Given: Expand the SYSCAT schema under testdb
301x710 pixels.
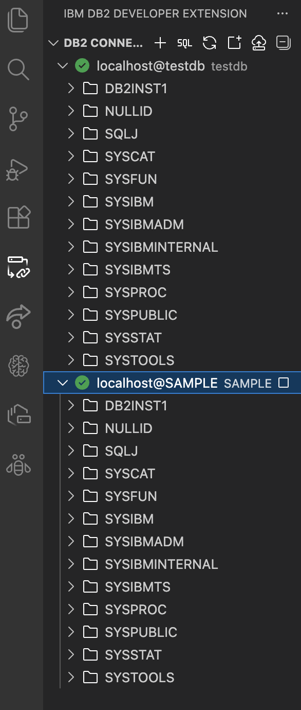Looking at the screenshot, I should pyautogui.click(x=70, y=156).
